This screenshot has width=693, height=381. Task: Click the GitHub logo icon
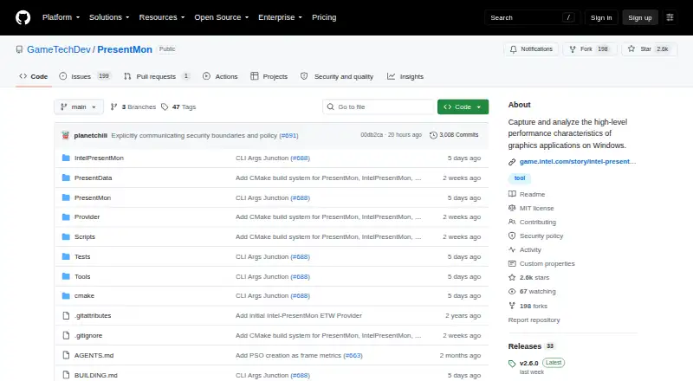pyautogui.click(x=23, y=17)
